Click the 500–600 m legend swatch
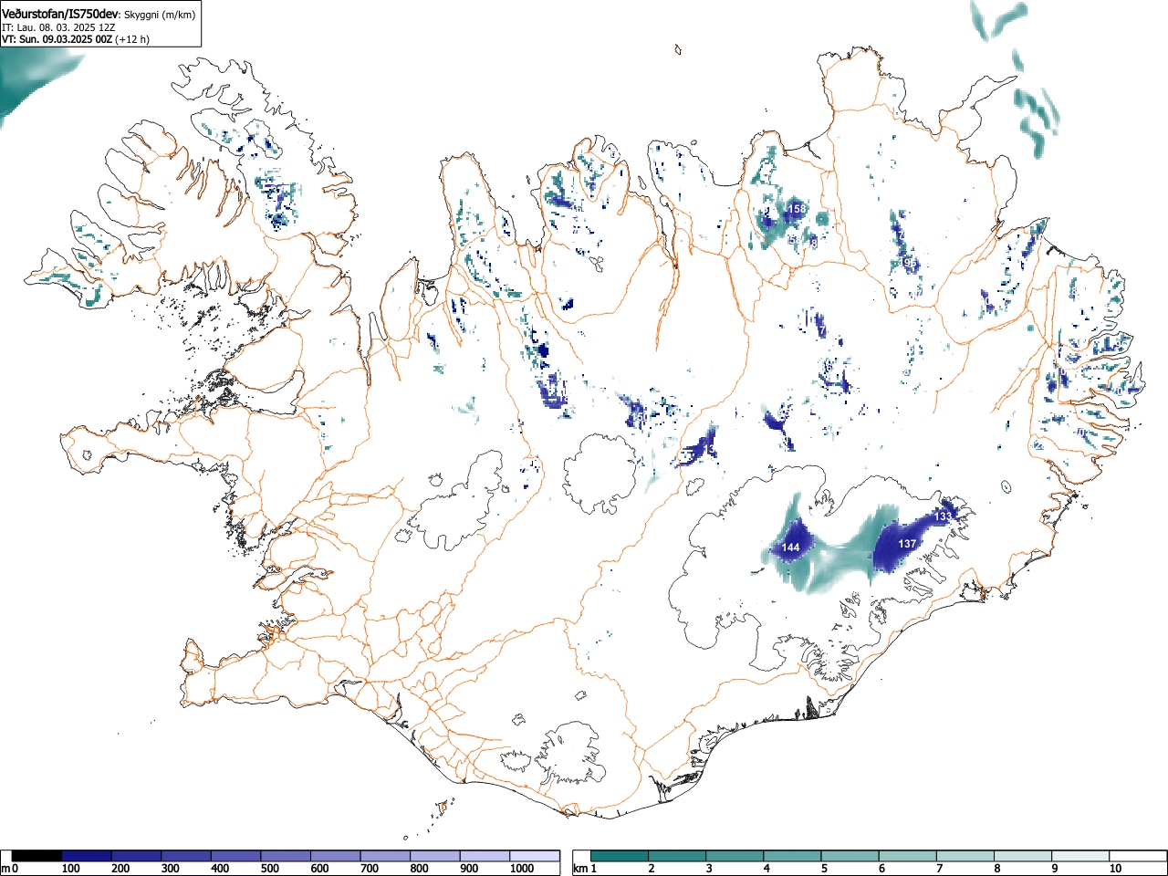This screenshot has height=876, width=1168. pyautogui.click(x=286, y=856)
